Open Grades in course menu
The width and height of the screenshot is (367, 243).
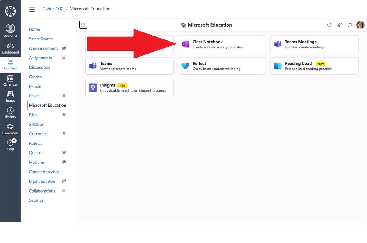[x=35, y=77]
